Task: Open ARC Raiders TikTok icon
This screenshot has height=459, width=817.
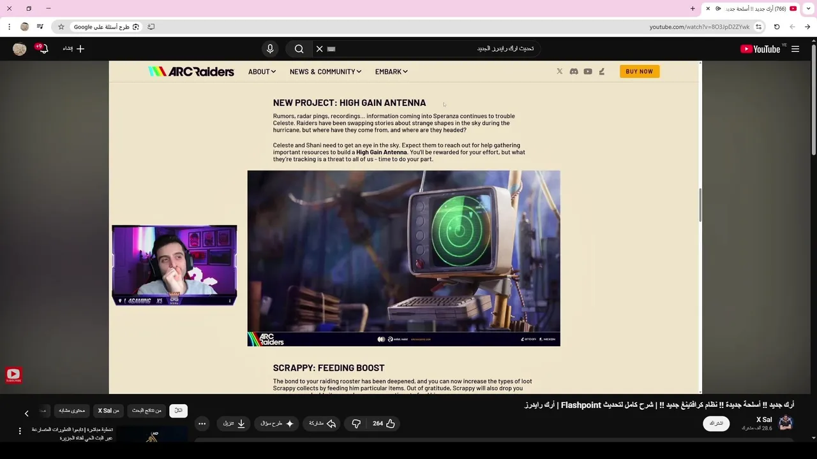Action: (x=601, y=71)
